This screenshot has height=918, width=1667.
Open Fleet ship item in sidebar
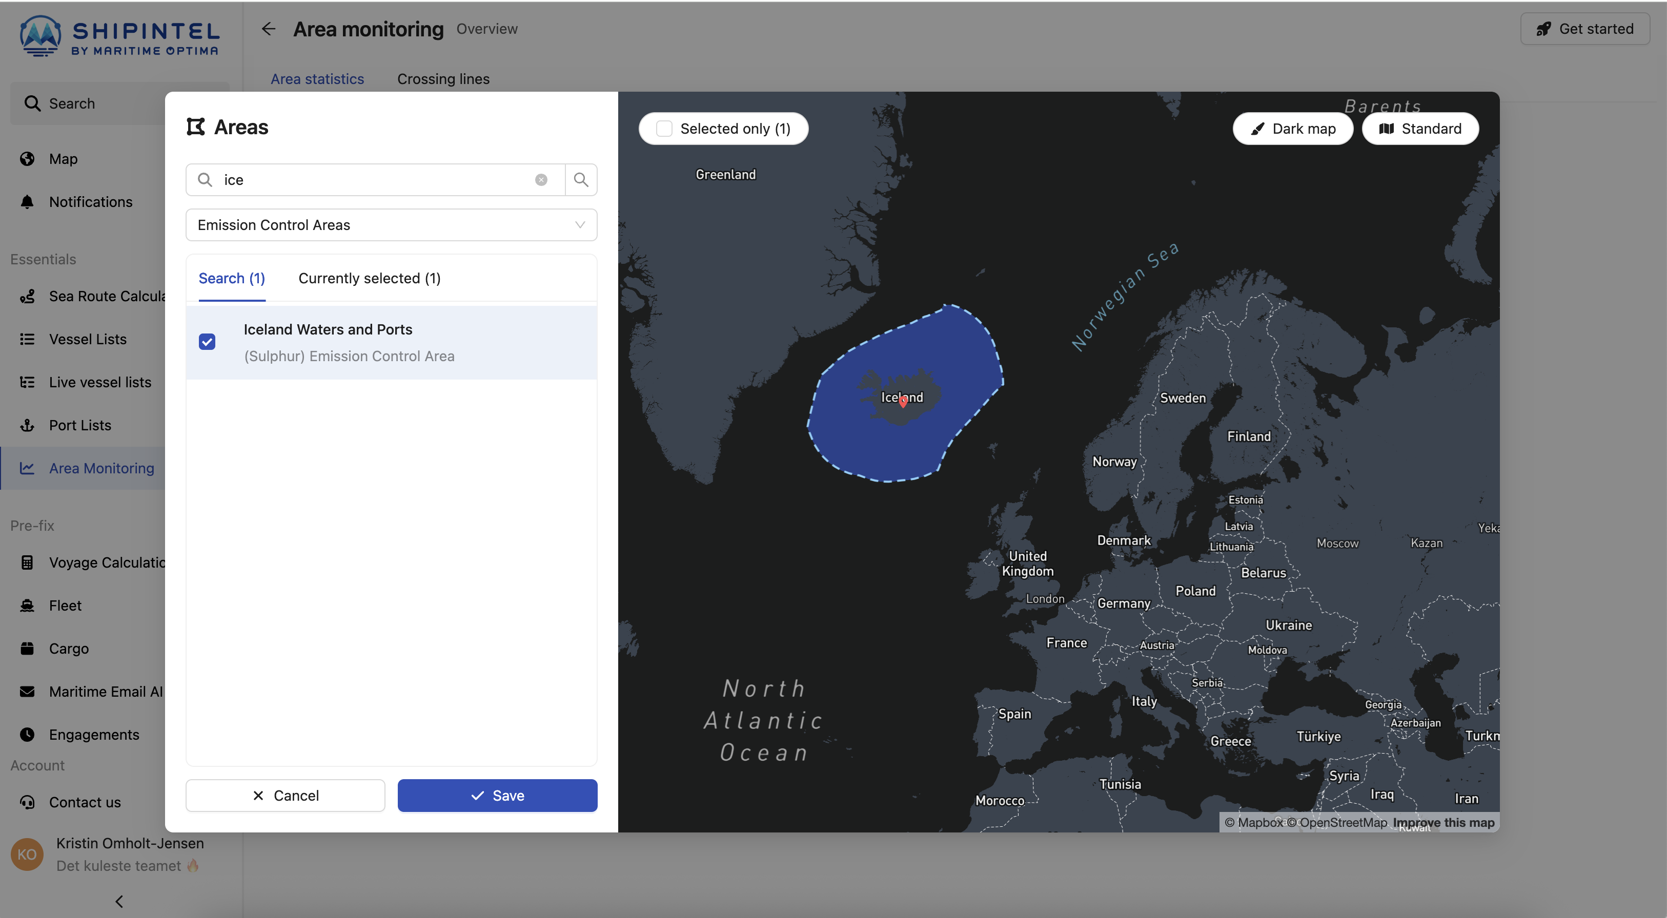click(65, 606)
